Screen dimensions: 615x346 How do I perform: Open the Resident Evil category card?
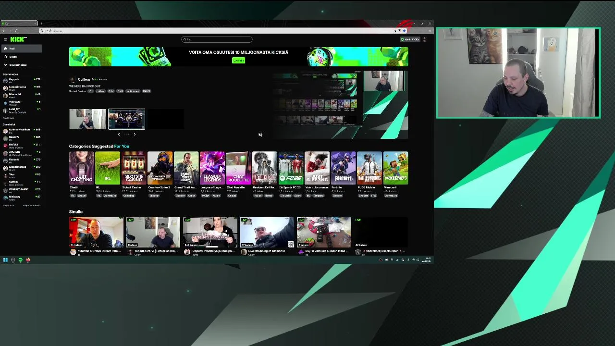(x=265, y=168)
